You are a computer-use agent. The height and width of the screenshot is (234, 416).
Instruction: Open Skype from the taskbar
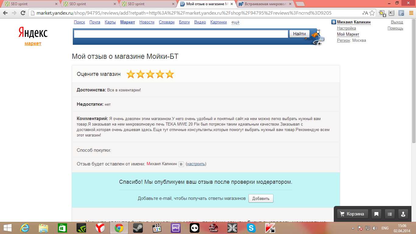tap(251, 228)
